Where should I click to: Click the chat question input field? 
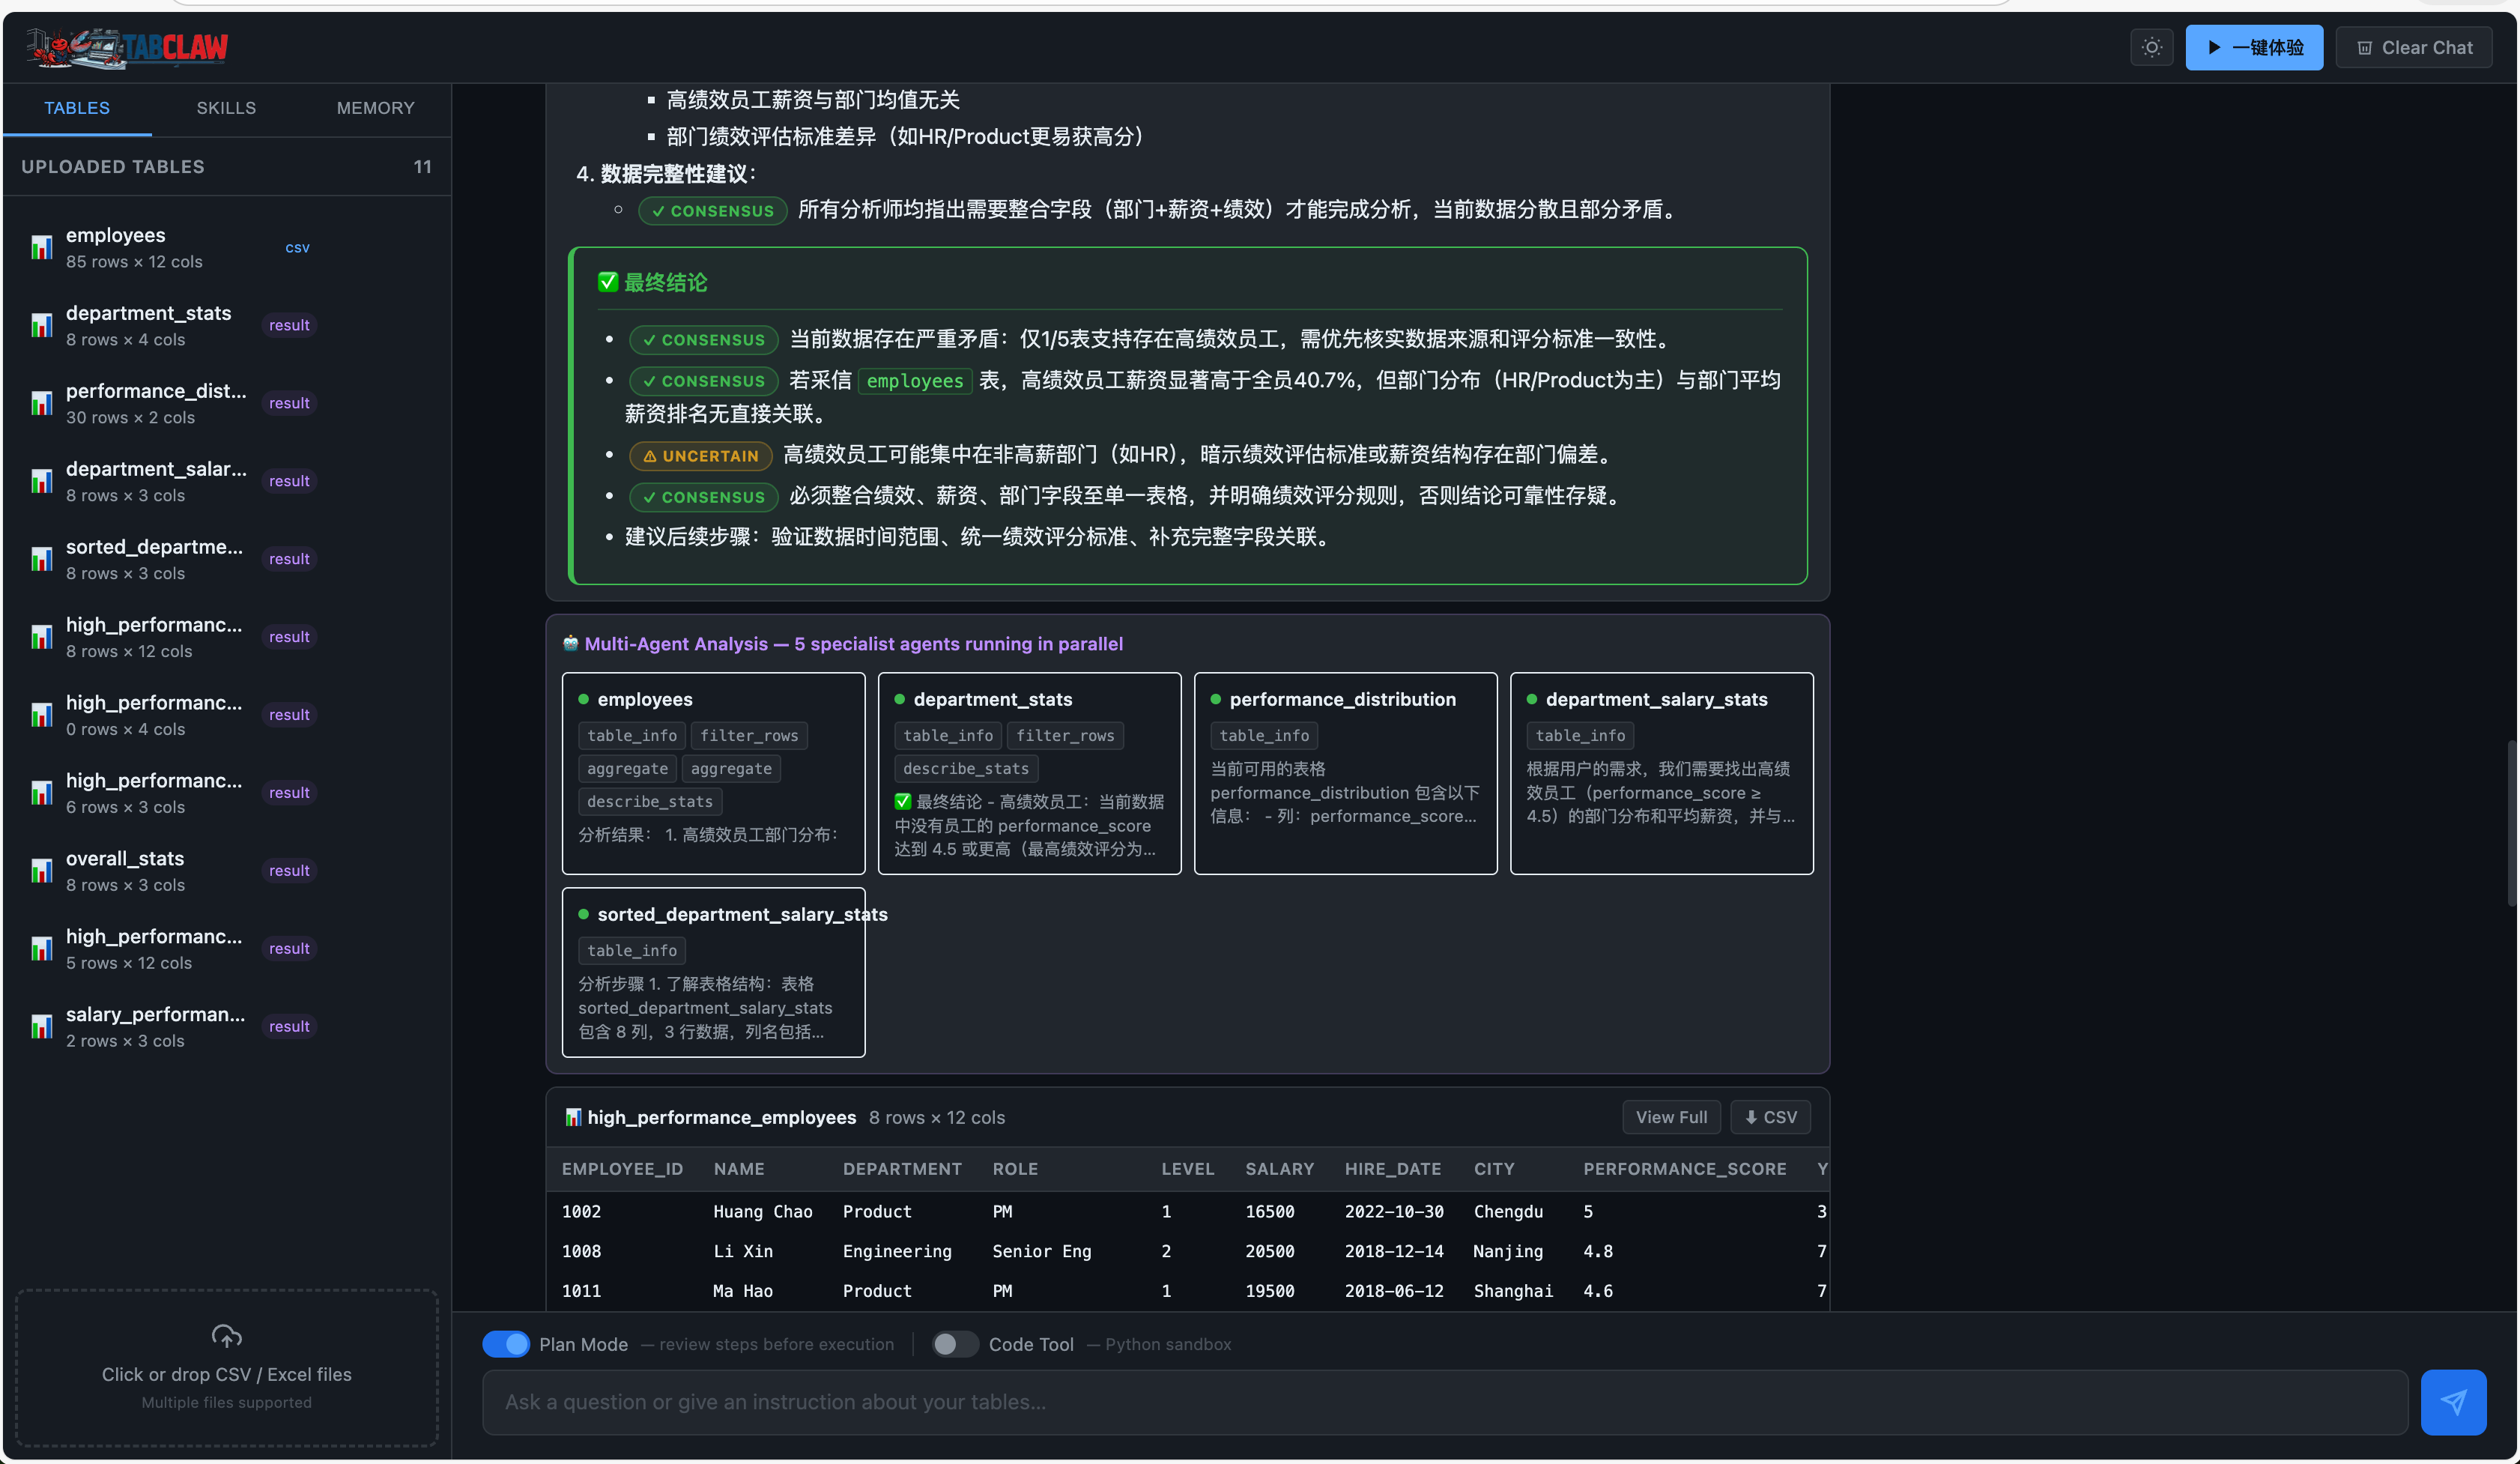tap(1444, 1402)
